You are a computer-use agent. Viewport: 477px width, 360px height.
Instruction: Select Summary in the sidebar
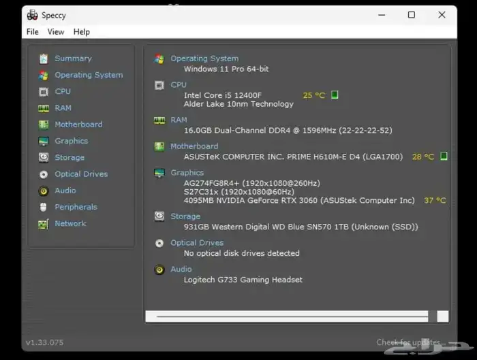tap(73, 59)
